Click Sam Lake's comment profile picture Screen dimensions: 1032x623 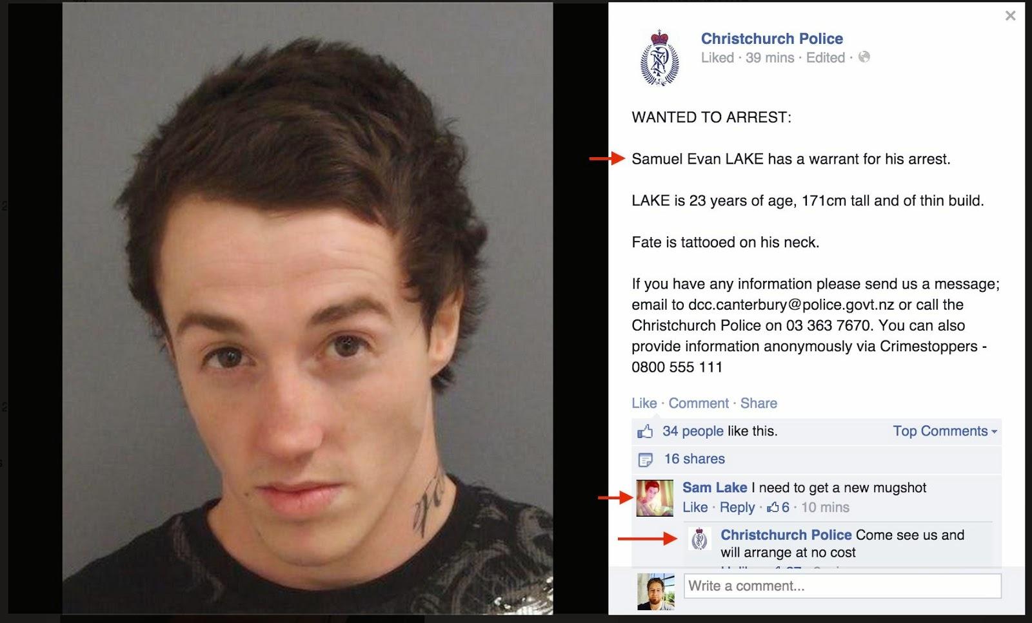(655, 498)
